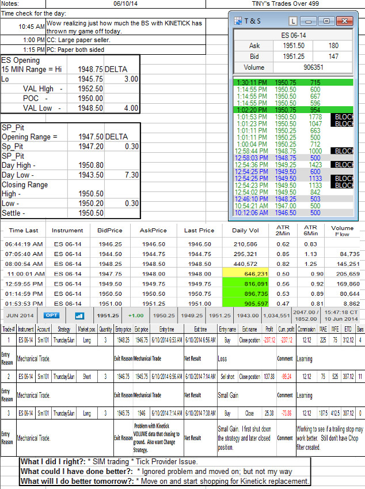Click the green 896,735 daily volume cell

coord(245,294)
